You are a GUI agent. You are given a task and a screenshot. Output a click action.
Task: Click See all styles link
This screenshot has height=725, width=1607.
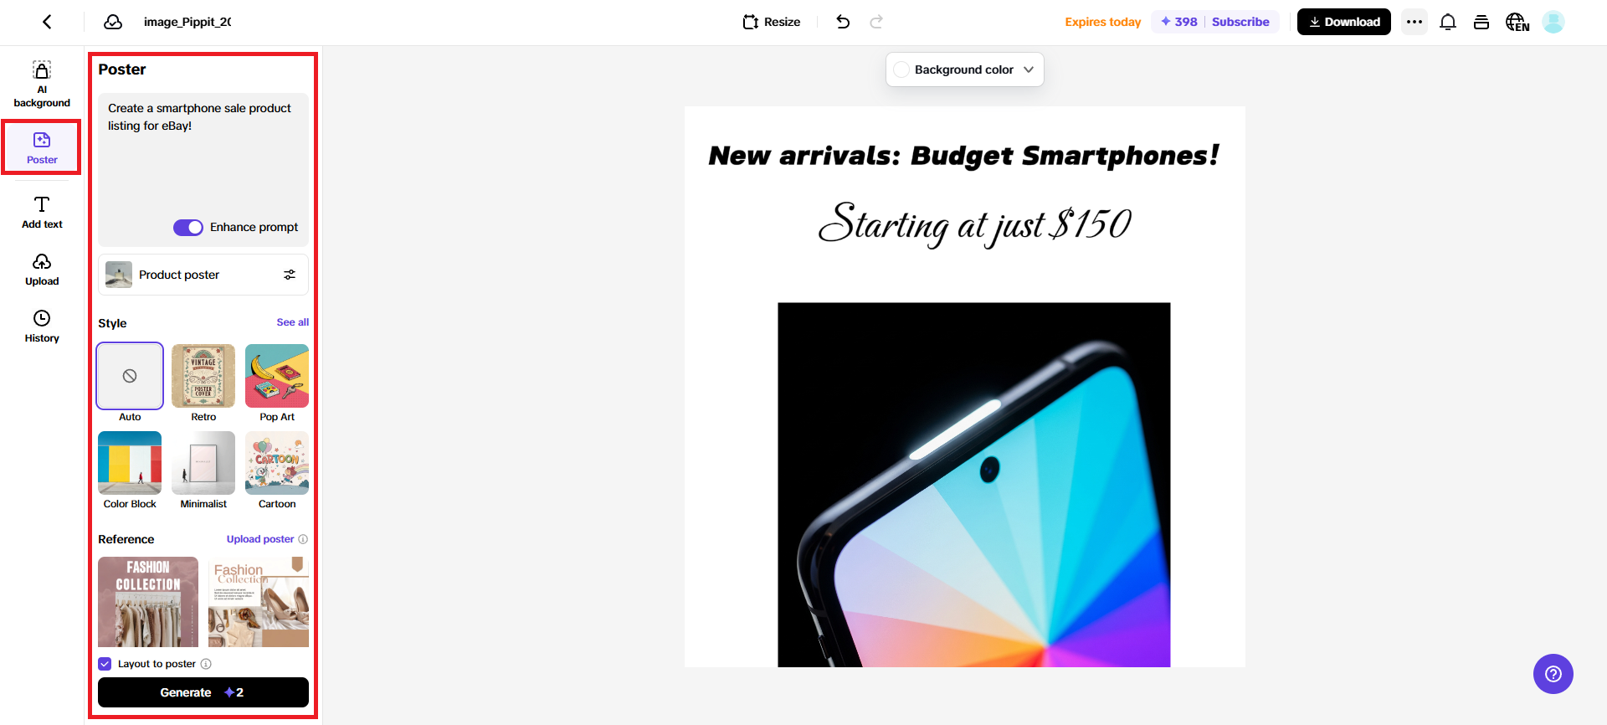pos(293,322)
